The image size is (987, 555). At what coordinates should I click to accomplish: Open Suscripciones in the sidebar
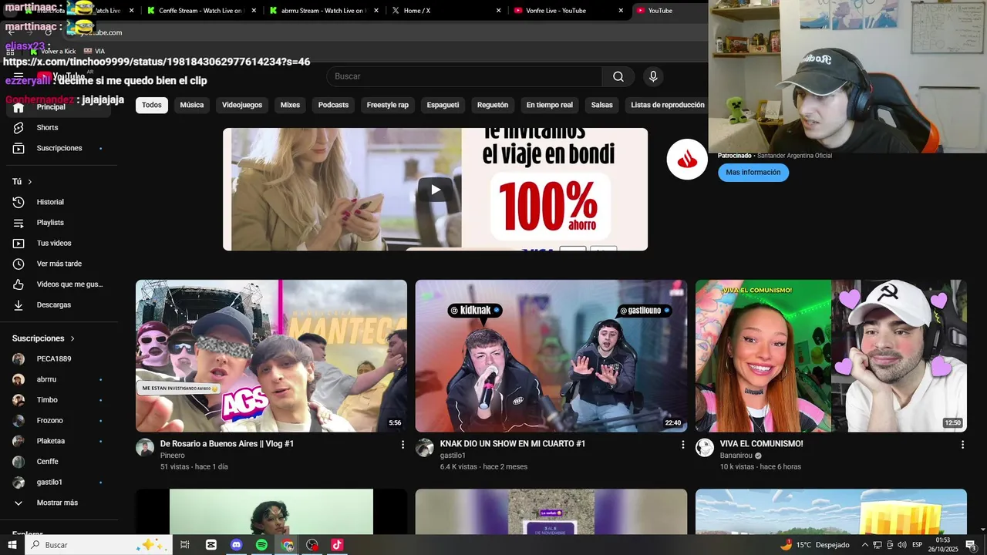pos(59,148)
